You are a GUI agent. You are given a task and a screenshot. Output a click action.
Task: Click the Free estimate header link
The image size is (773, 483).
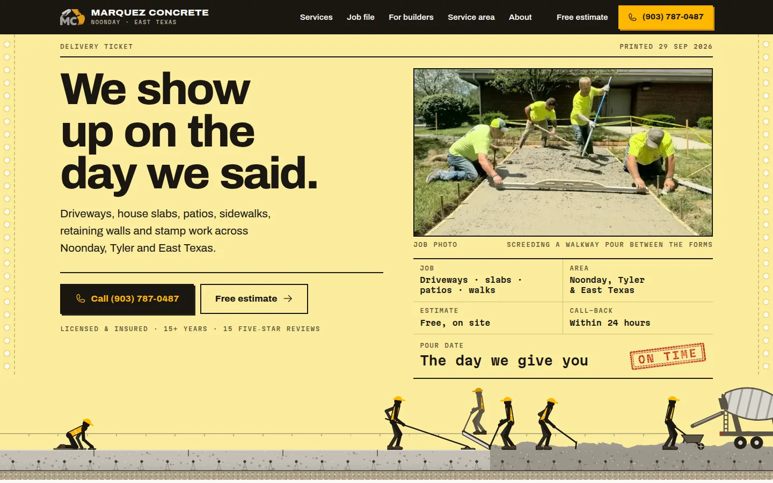pyautogui.click(x=582, y=17)
